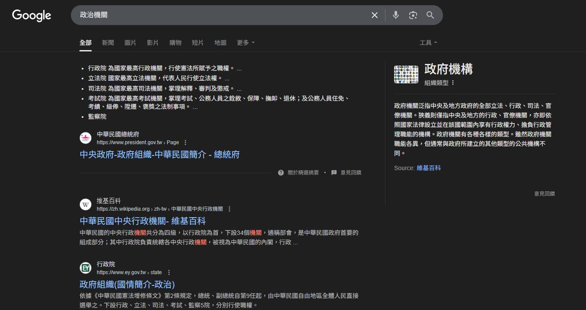
Task: Click the 監察院 list item text
Action: [x=97, y=117]
